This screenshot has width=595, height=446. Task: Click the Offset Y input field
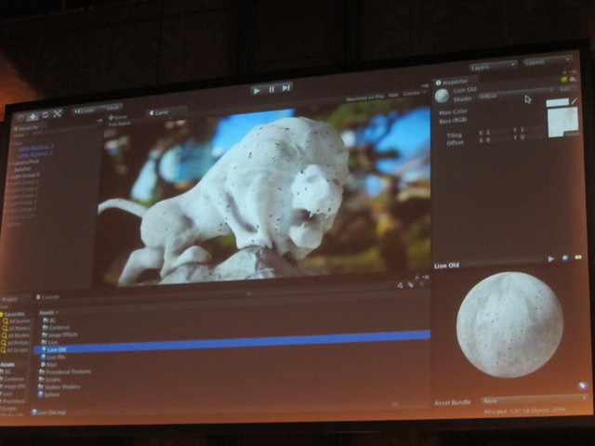point(532,138)
